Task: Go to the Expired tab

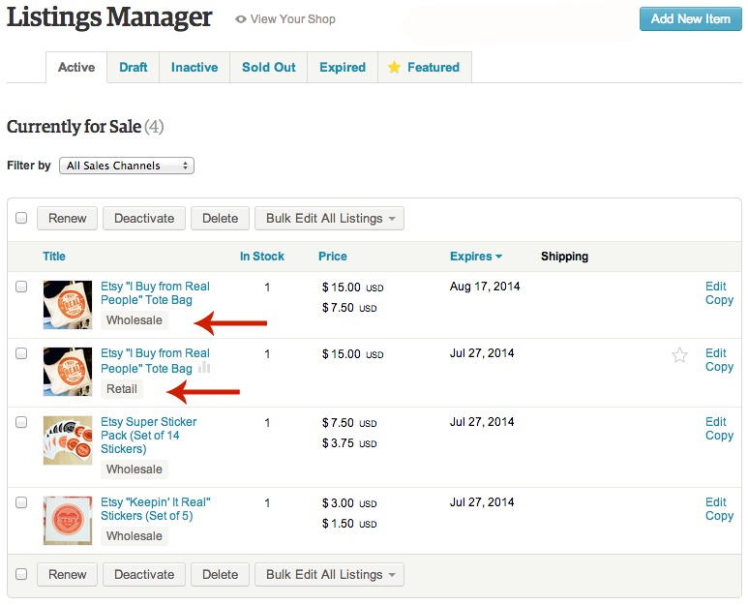Action: tap(343, 67)
